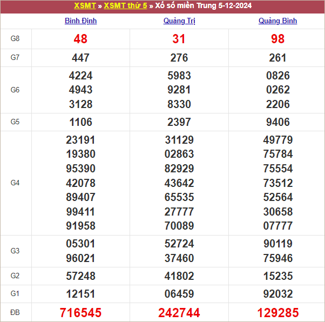Click G7 number 276
Viewport: 325px width, 322px height.
coord(179,58)
